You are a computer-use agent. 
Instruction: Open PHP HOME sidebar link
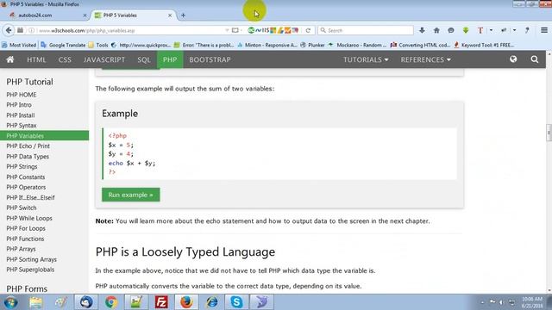tap(22, 95)
